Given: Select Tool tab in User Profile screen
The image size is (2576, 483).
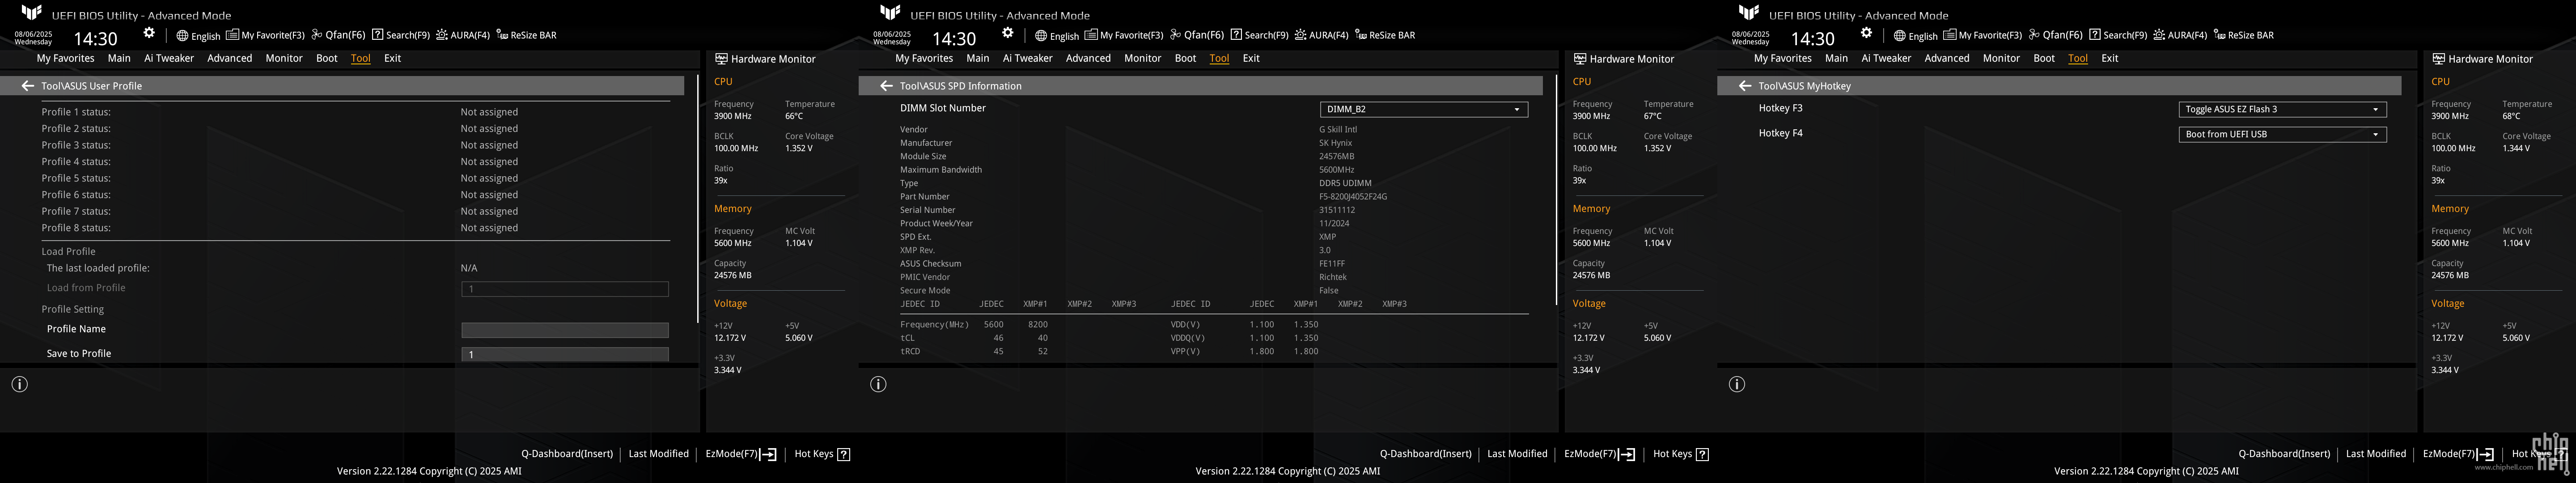Looking at the screenshot, I should pos(361,58).
